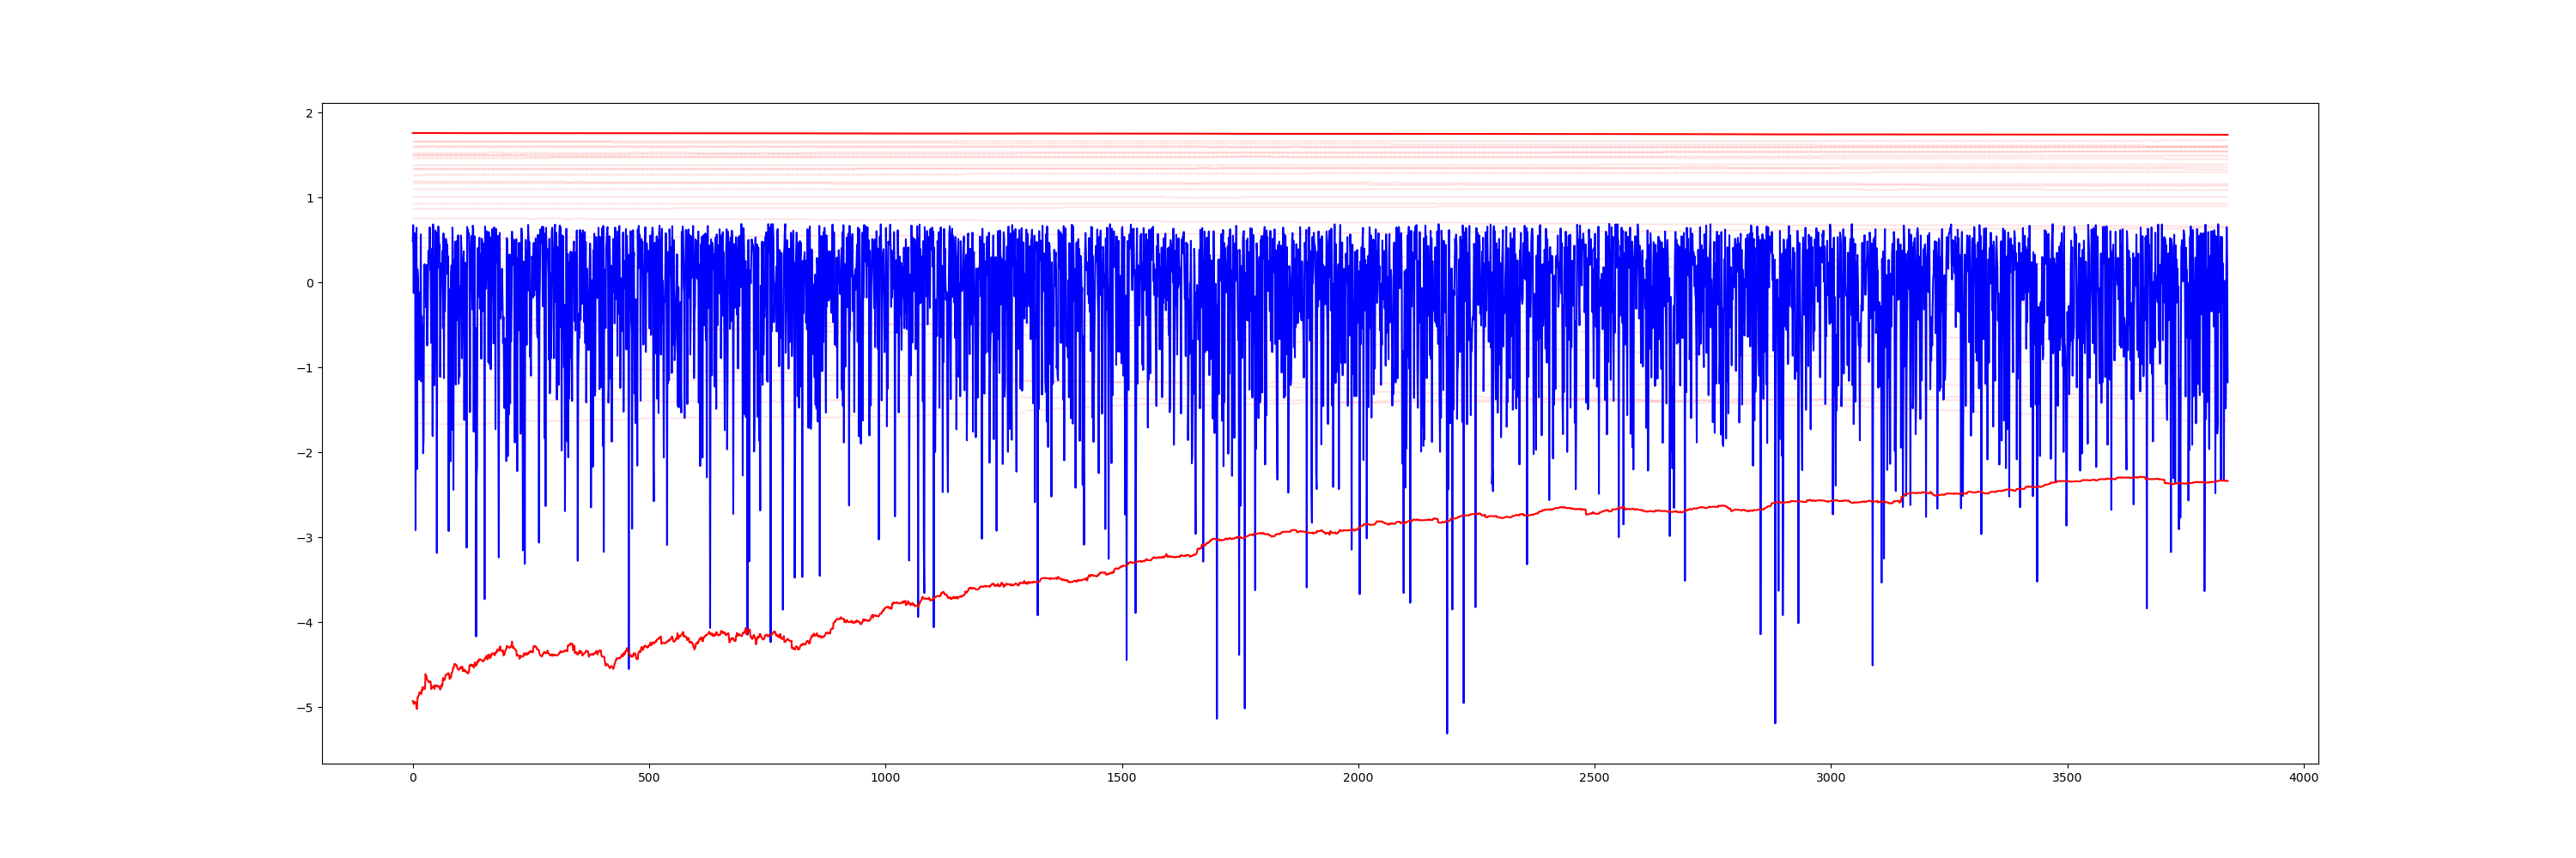Click the x-axis tick label 2500
The height and width of the screenshot is (858, 2576).
click(x=1594, y=778)
